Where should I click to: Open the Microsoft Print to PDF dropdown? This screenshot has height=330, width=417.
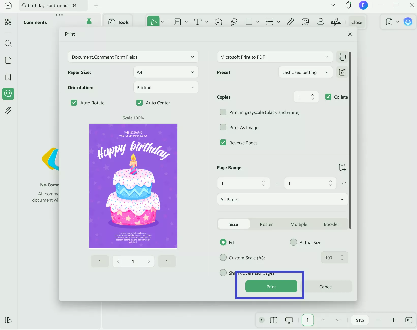point(274,57)
